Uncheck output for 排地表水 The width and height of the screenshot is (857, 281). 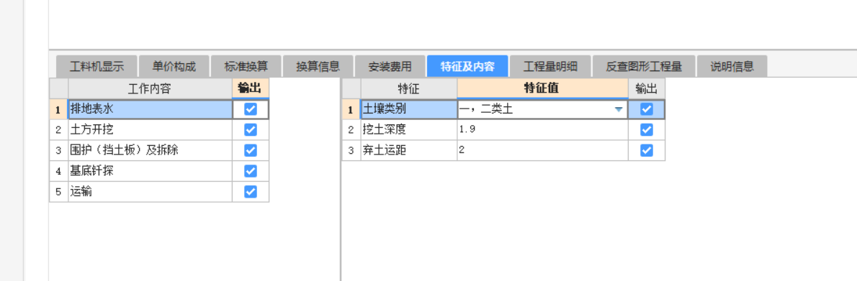point(251,109)
